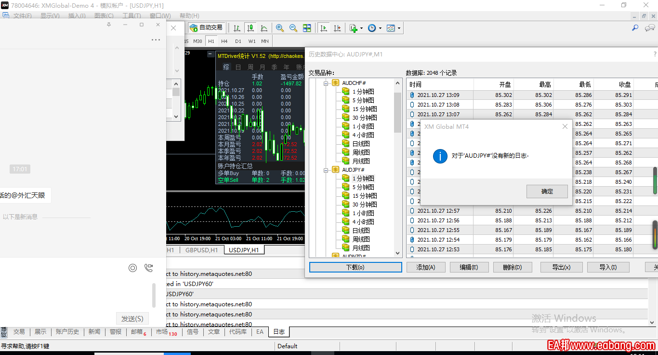Zoom out of the chart
The image size is (658, 355).
293,28
